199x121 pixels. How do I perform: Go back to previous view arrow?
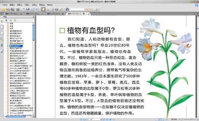[110, 119]
